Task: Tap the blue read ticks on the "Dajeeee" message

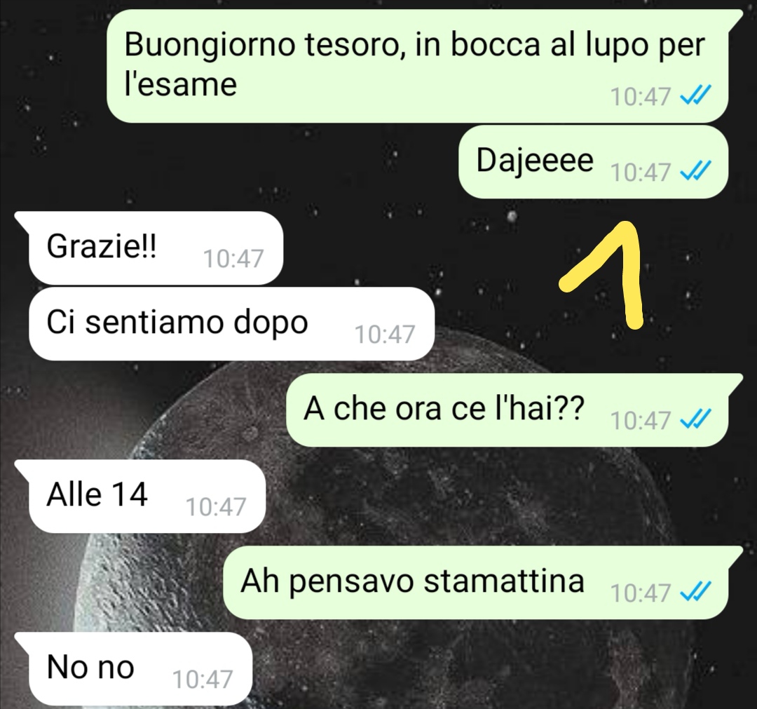Action: tap(695, 170)
